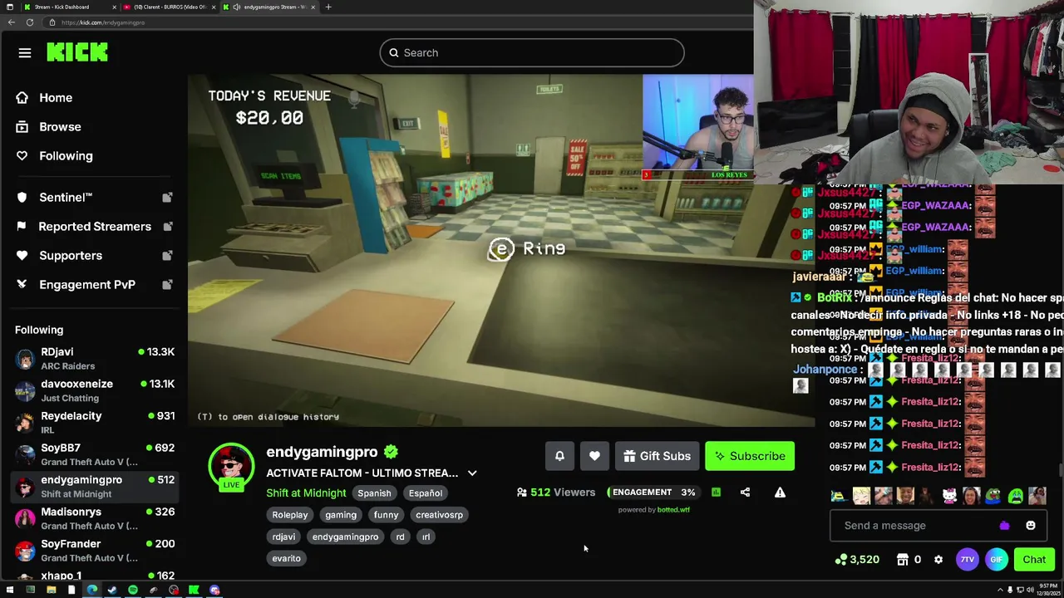Expand the stream title dropdown chevron
This screenshot has width=1064, height=598.
click(472, 473)
